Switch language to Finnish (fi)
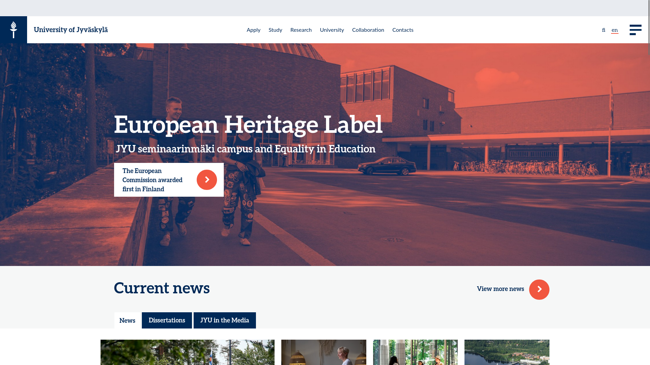 [x=604, y=30]
